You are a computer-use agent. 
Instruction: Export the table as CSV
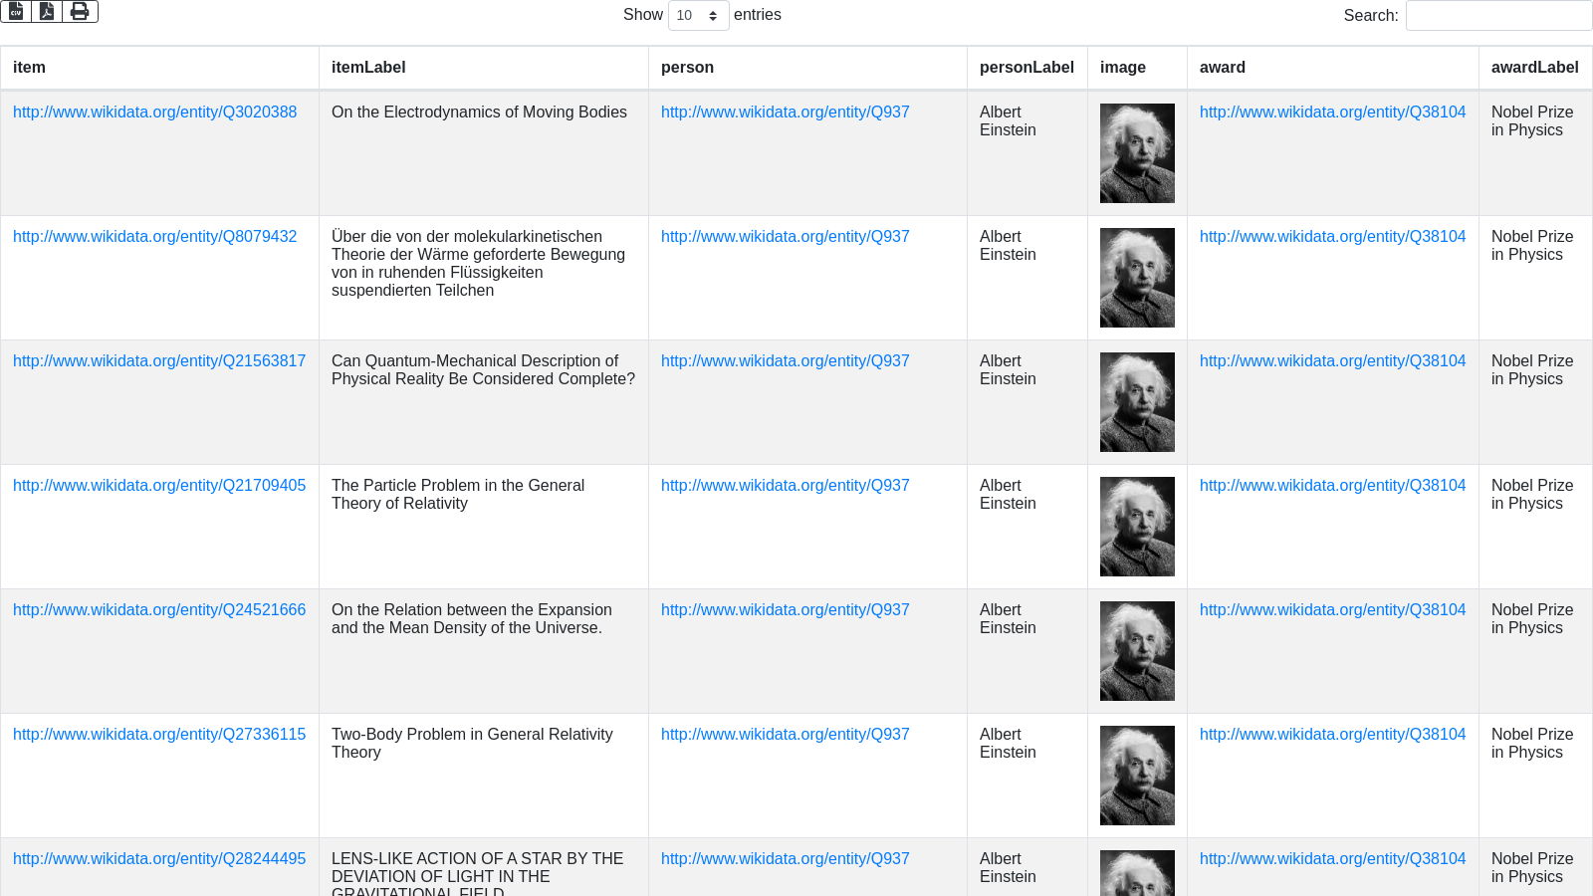[x=16, y=12]
